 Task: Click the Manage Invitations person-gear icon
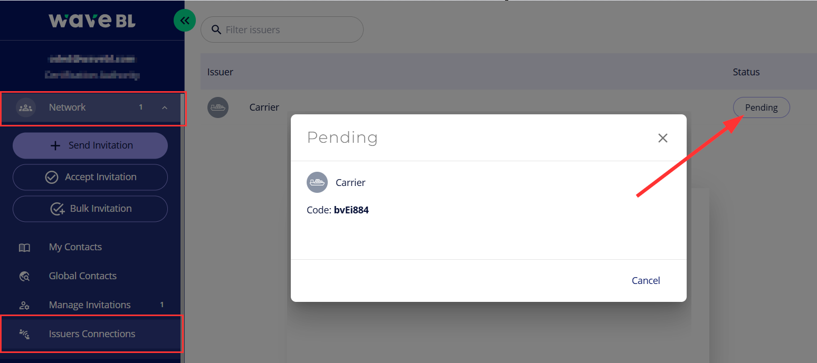(24, 305)
